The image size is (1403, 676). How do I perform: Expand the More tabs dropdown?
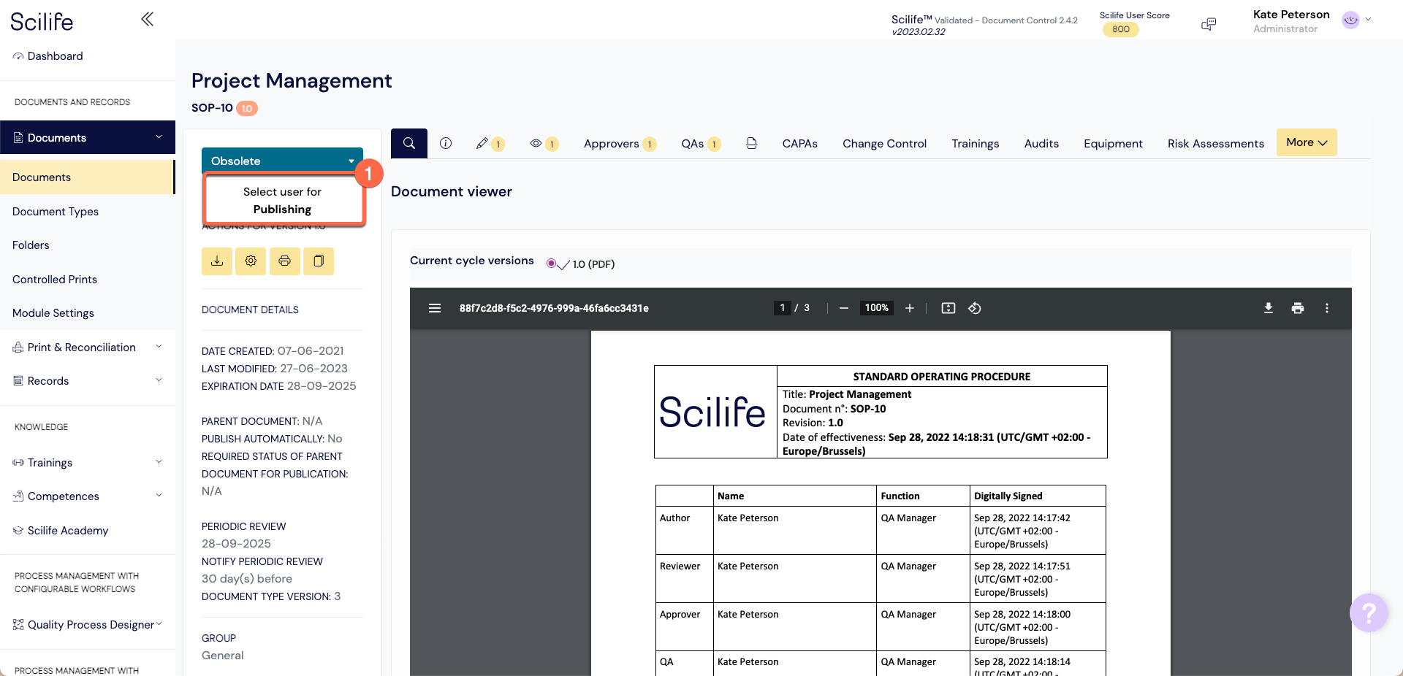(1307, 142)
